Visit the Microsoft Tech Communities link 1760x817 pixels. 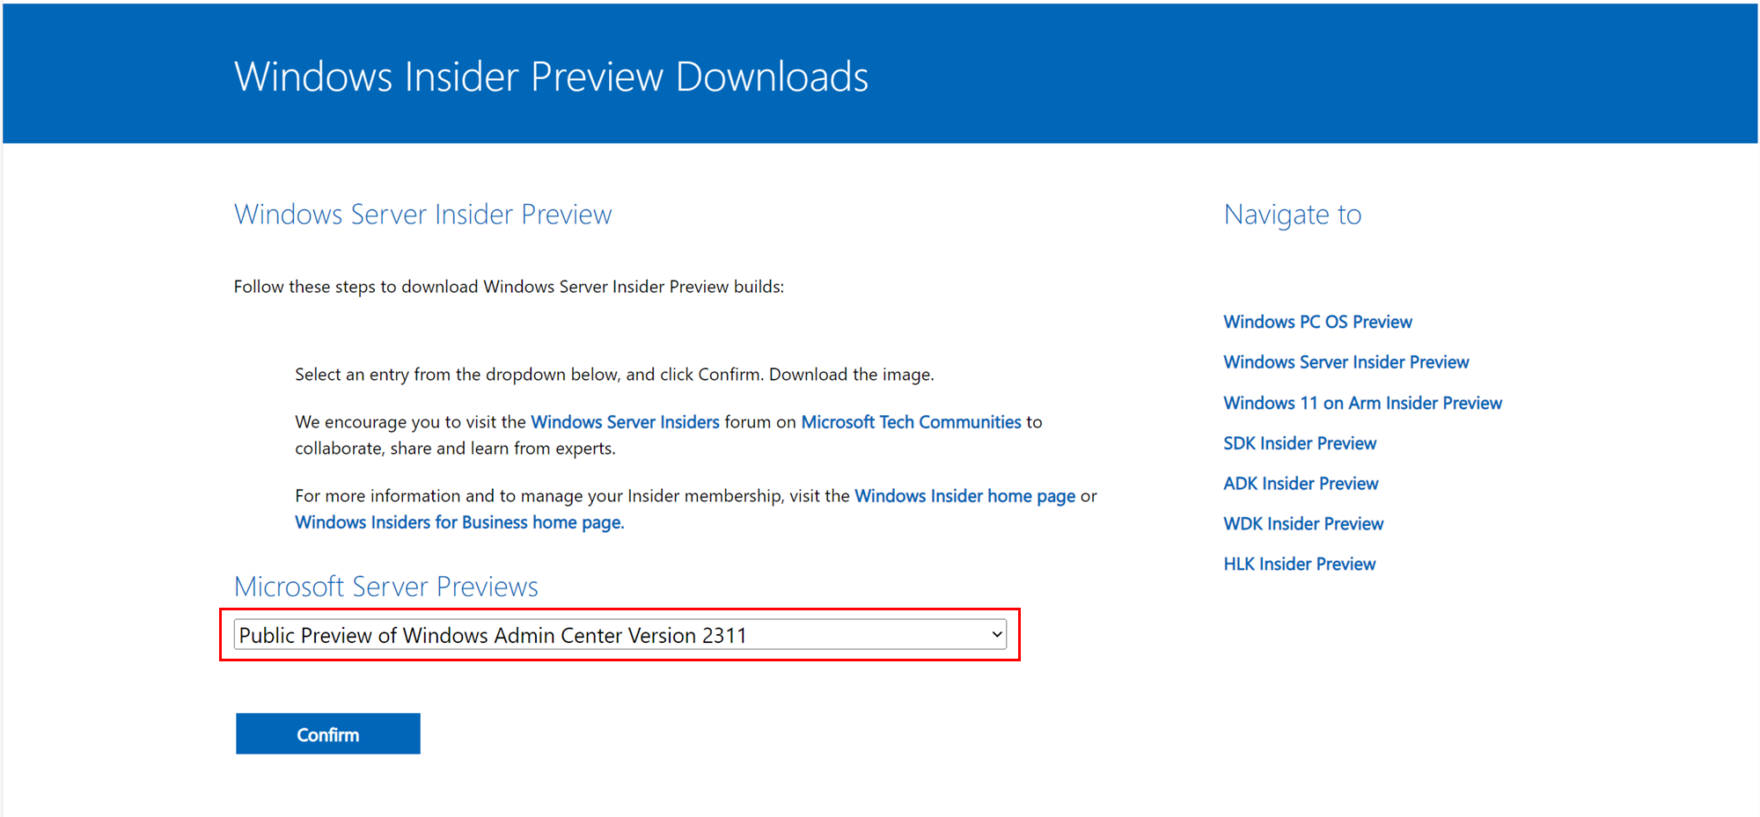point(911,422)
